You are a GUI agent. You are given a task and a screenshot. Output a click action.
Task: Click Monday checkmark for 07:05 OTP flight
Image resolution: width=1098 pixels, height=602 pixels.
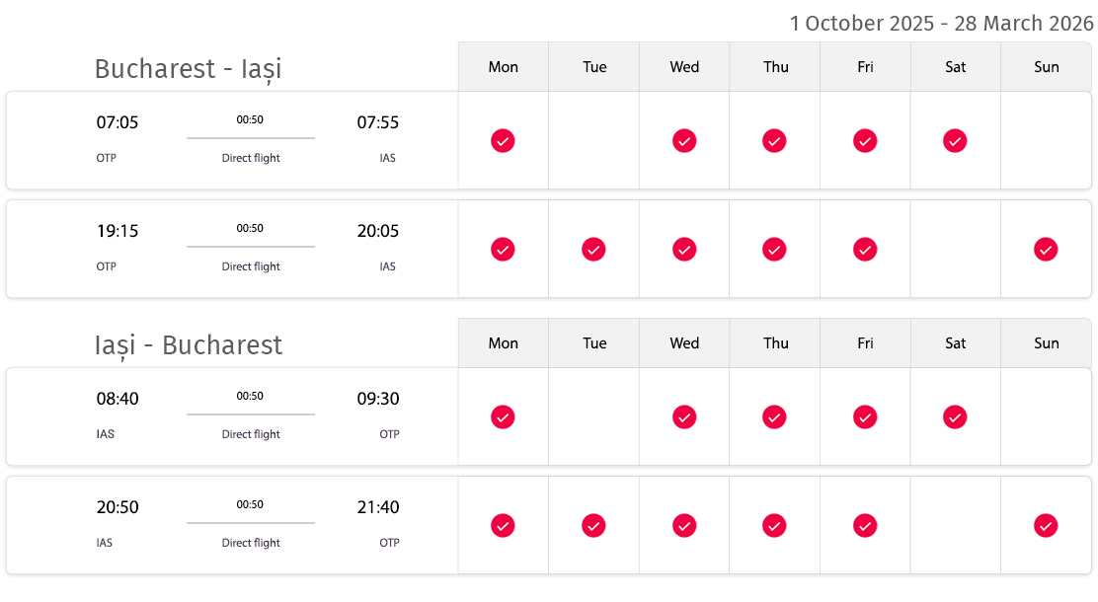point(503,141)
